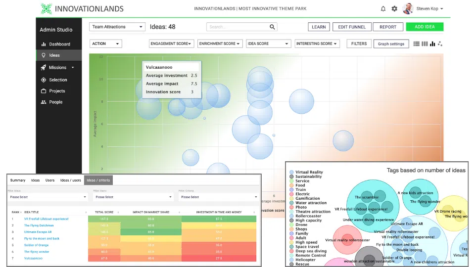Switch to column board view icon
The height and width of the screenshot is (267, 475).
pos(425,44)
